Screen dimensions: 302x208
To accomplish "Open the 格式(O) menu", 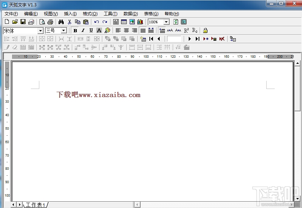I will (90, 14).
